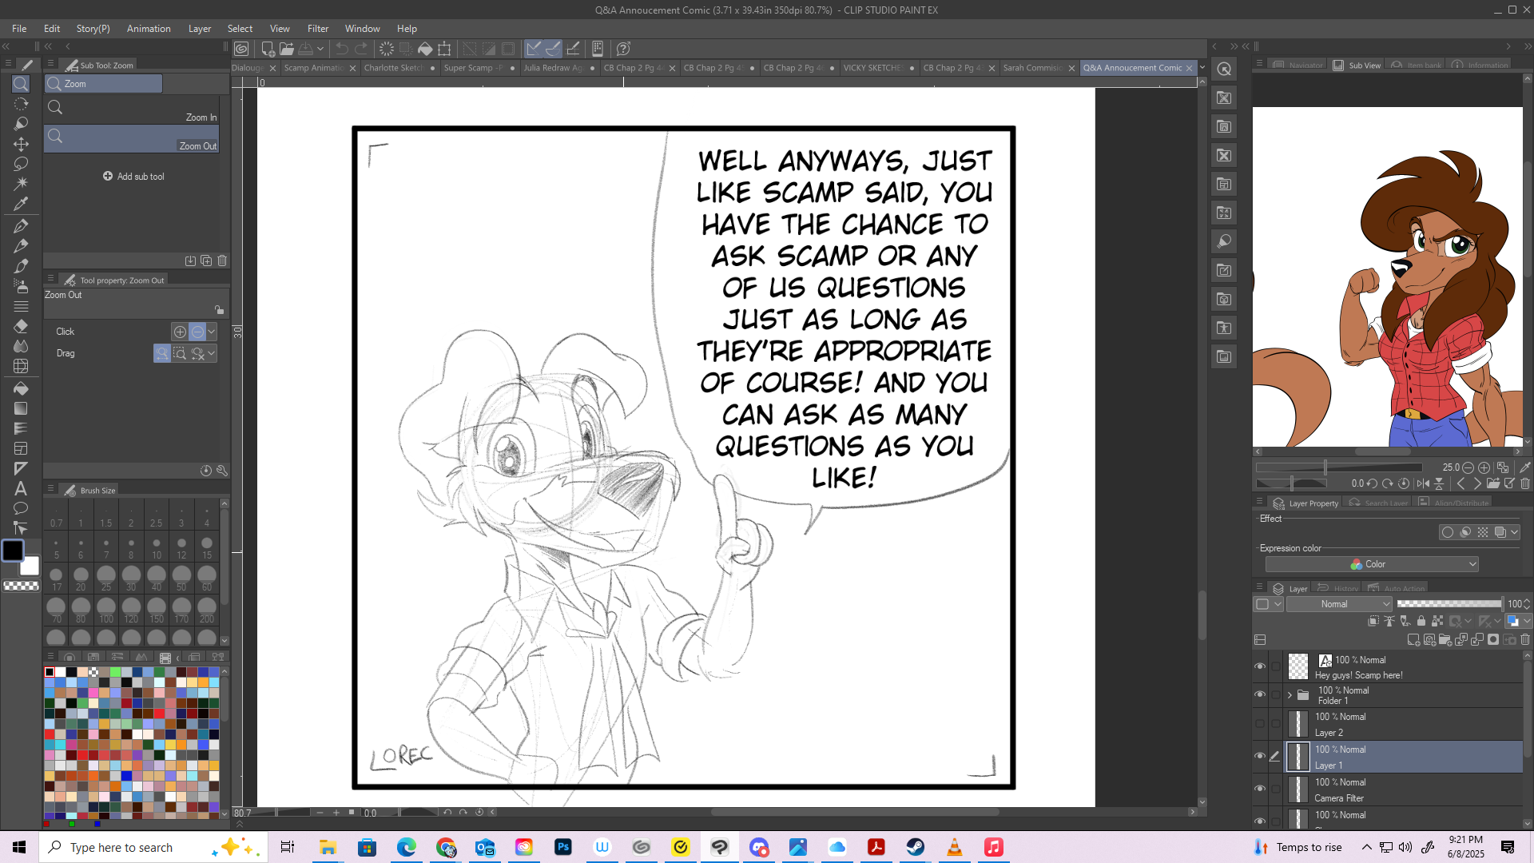
Task: Open the Expression color dropdown
Action: point(1372,564)
